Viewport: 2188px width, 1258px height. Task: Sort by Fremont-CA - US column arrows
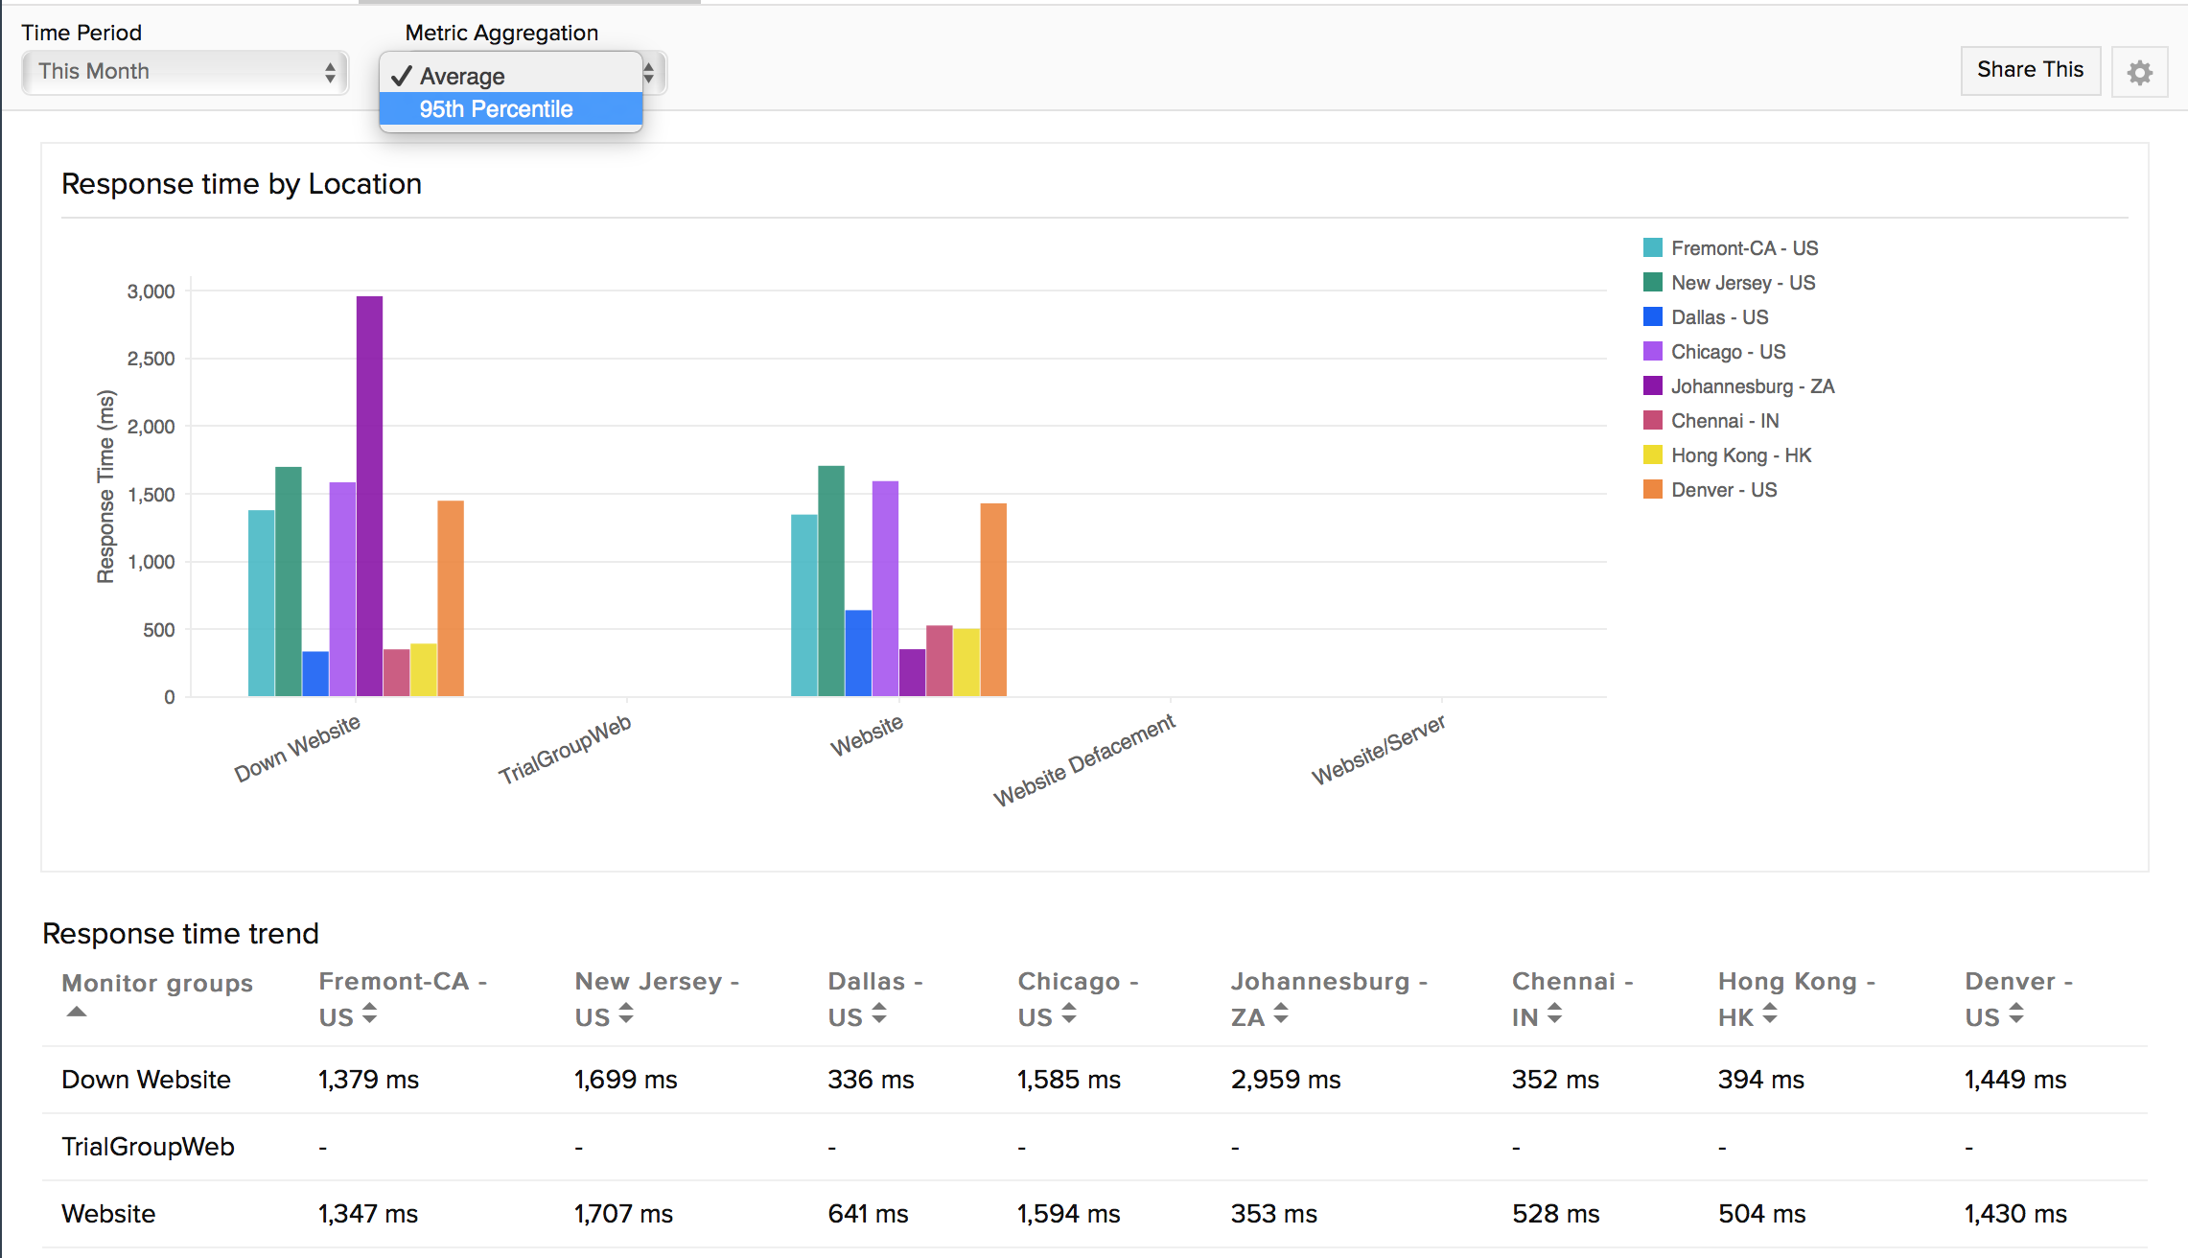click(x=370, y=1013)
